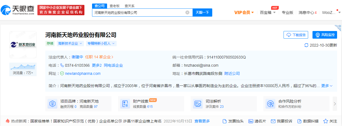This screenshot has width=342, height=126.
Task: Click the 存续 status tag
Action: (50, 44)
